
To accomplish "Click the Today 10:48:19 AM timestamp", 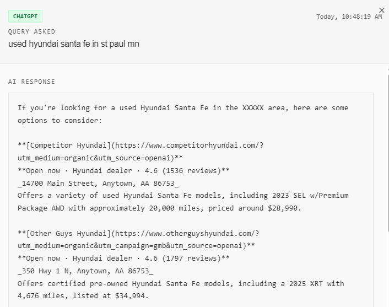I will click(x=349, y=17).
